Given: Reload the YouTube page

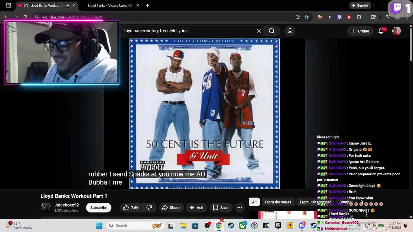Looking at the screenshot, I should pos(25,17).
